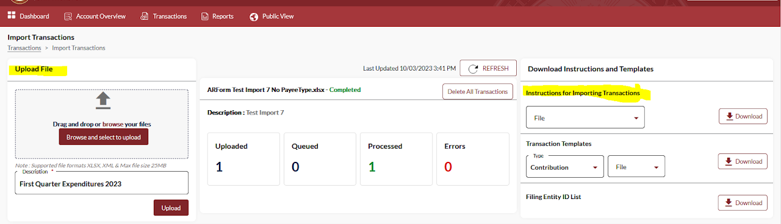Screen dimensions: 781x224
Task: Open the Dashboard menu item
Action: (x=29, y=16)
